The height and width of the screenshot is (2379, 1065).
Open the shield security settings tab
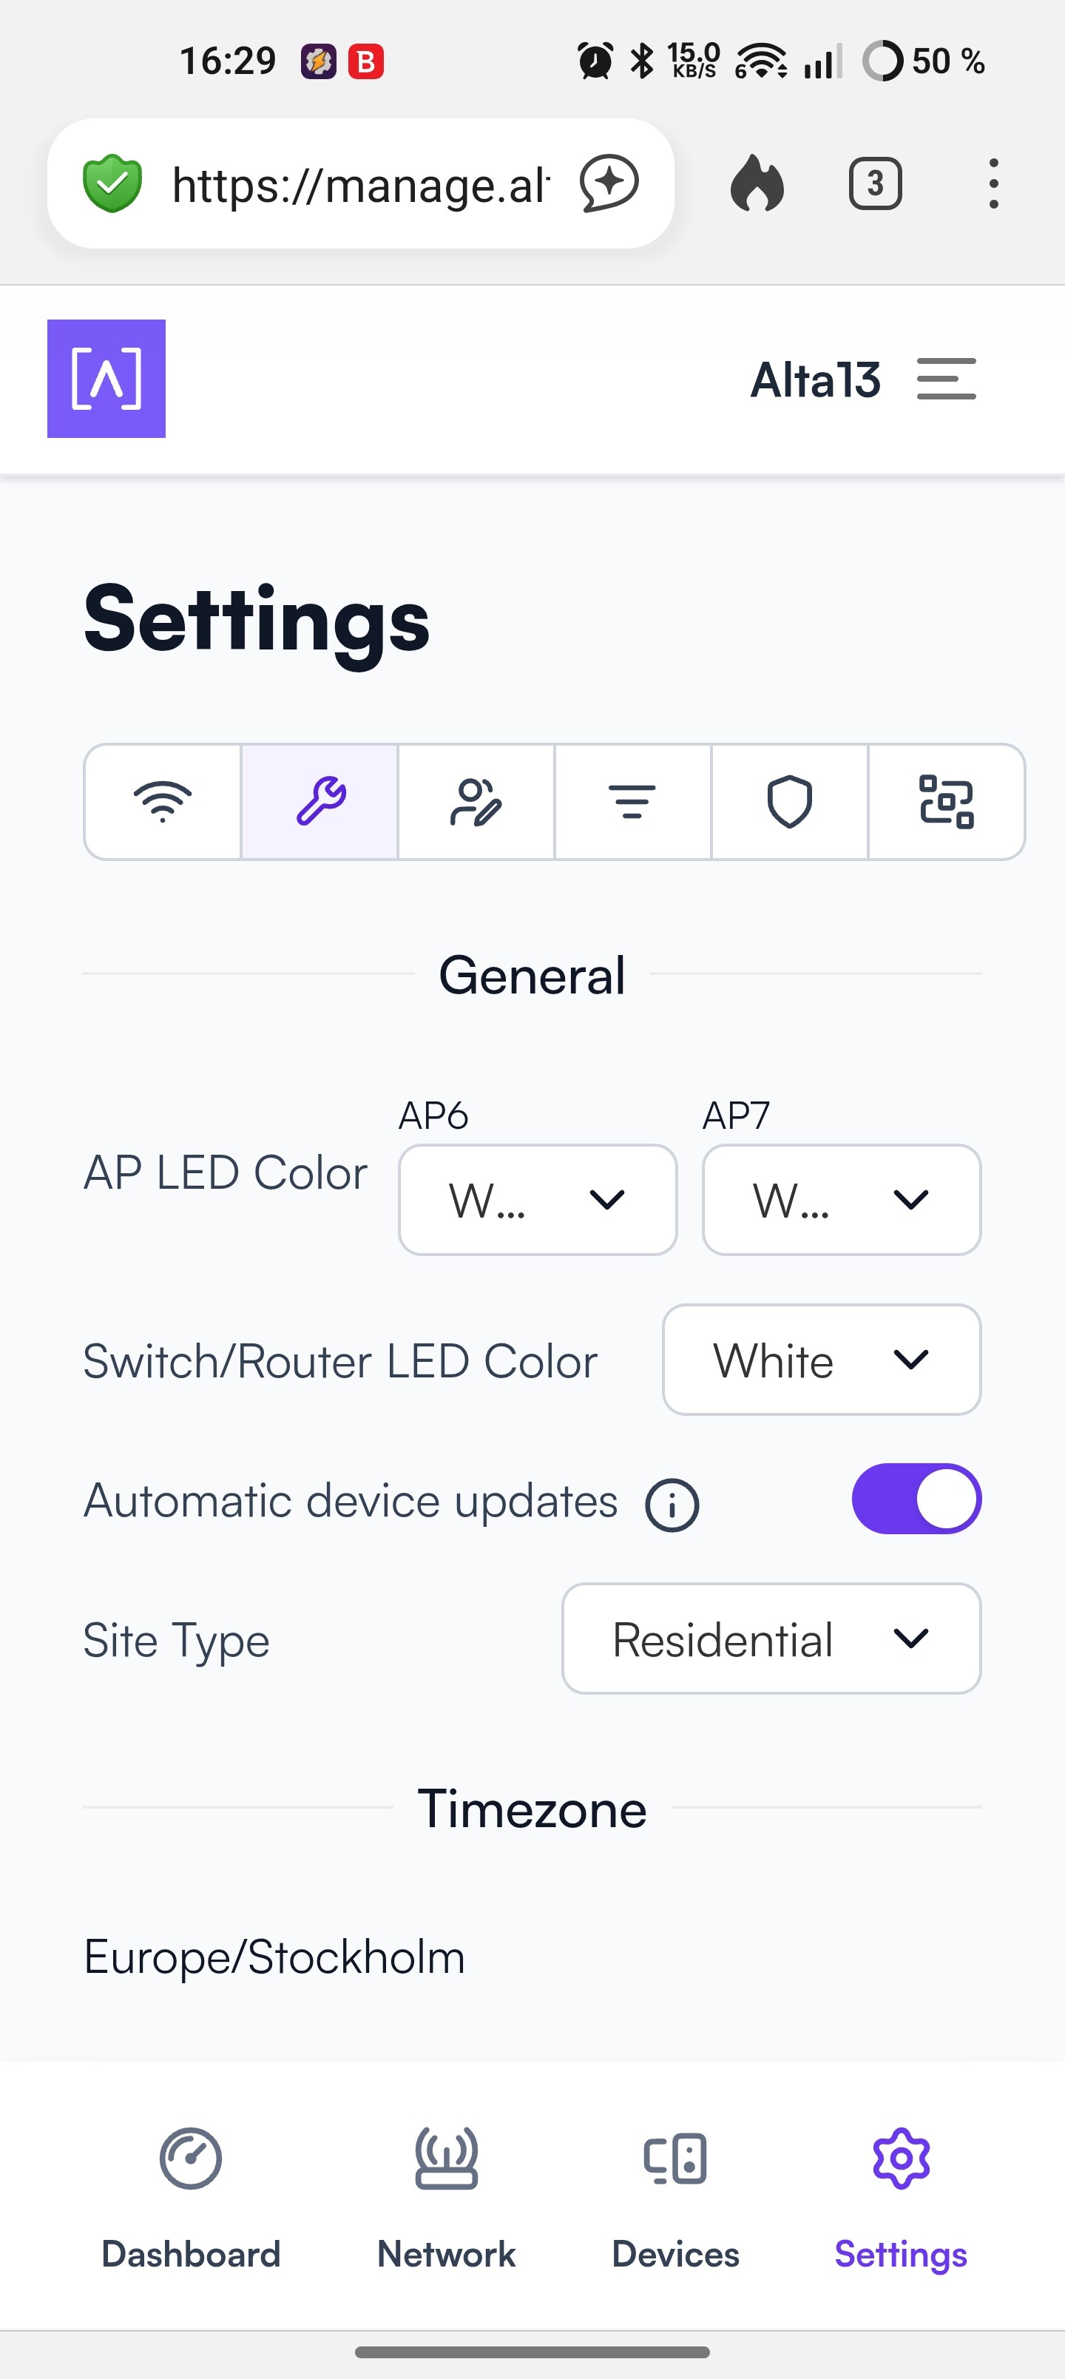790,802
